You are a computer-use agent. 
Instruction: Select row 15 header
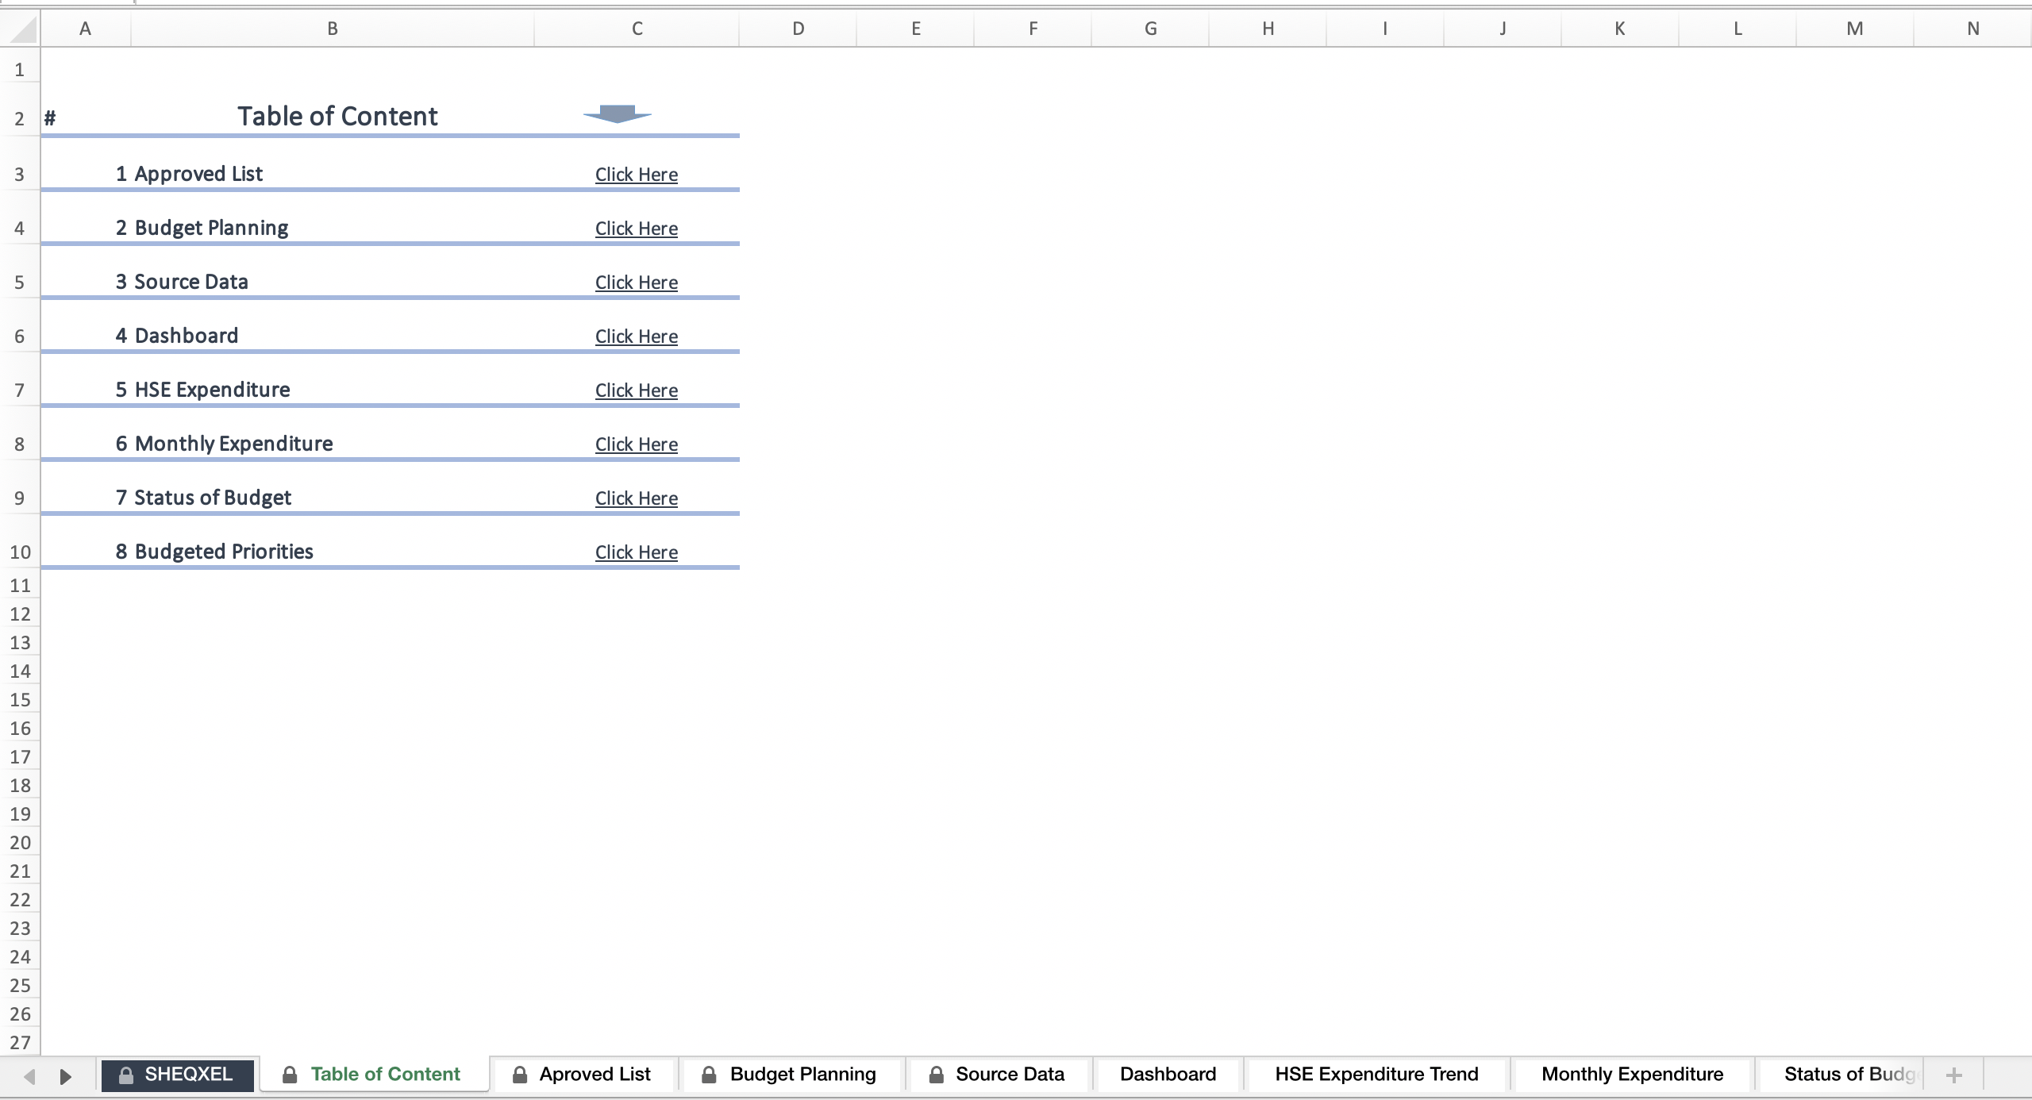click(20, 700)
